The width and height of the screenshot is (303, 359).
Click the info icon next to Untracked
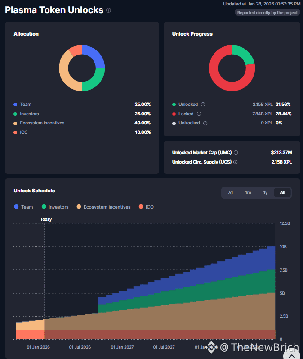pyautogui.click(x=205, y=123)
